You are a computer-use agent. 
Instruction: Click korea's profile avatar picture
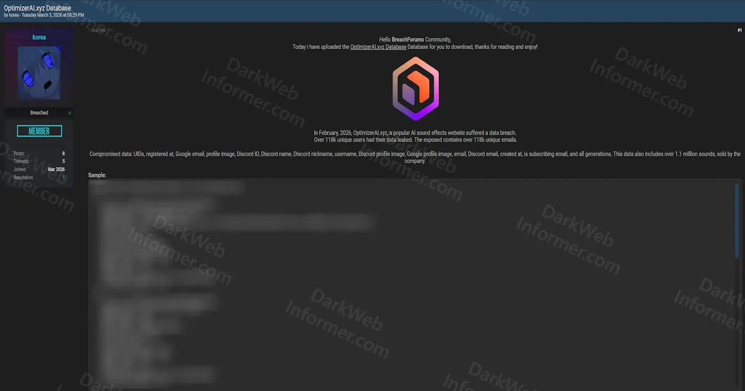tap(39, 72)
